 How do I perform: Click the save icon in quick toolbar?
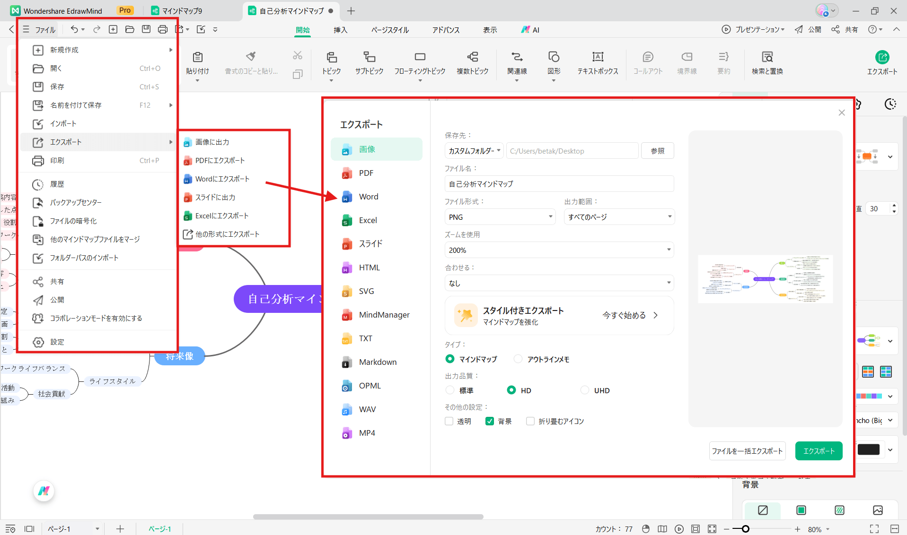pos(146,29)
